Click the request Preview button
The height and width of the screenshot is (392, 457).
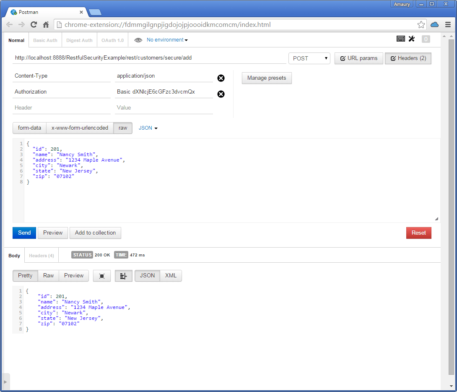point(53,233)
